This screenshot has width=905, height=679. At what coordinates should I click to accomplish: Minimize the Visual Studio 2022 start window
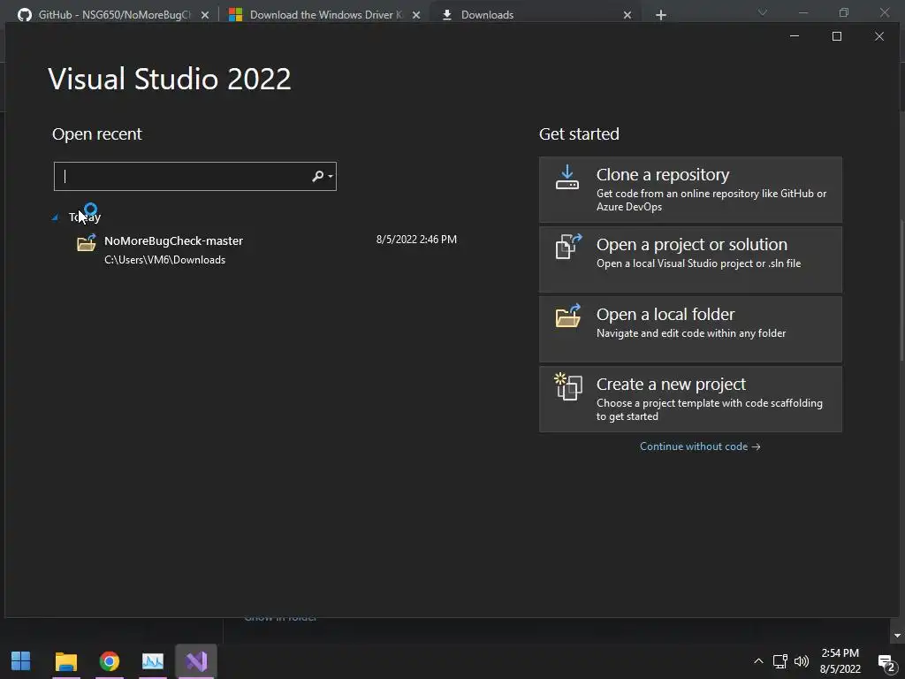click(795, 36)
